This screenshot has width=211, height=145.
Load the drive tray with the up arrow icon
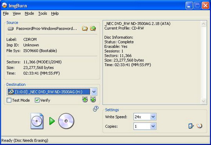click(x=85, y=100)
